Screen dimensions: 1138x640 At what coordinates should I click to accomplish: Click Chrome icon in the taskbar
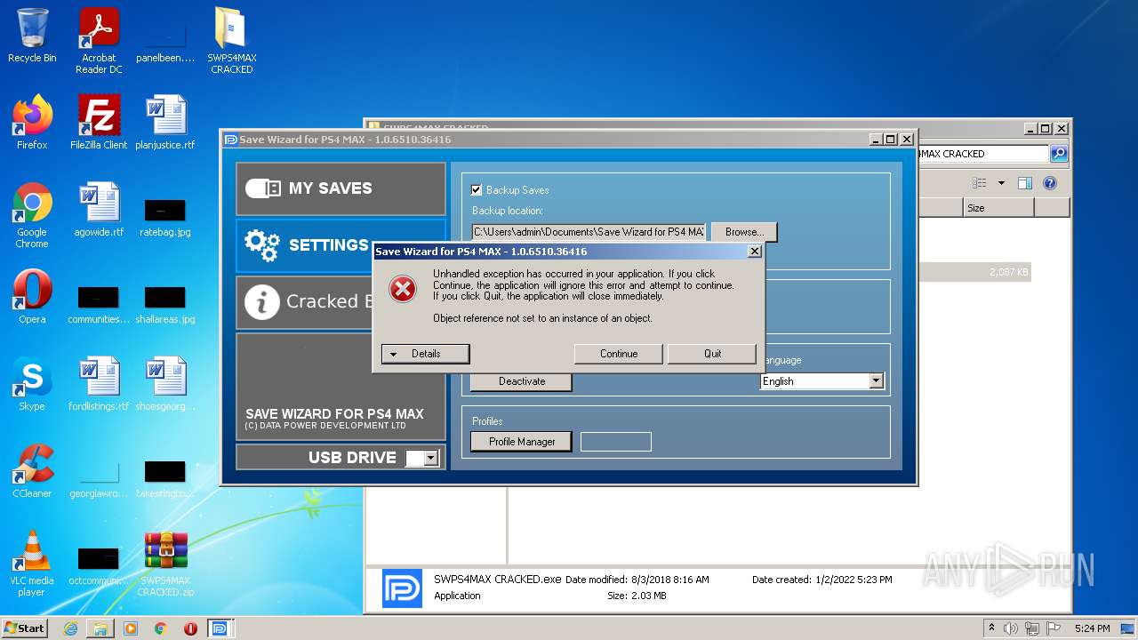coord(160,628)
